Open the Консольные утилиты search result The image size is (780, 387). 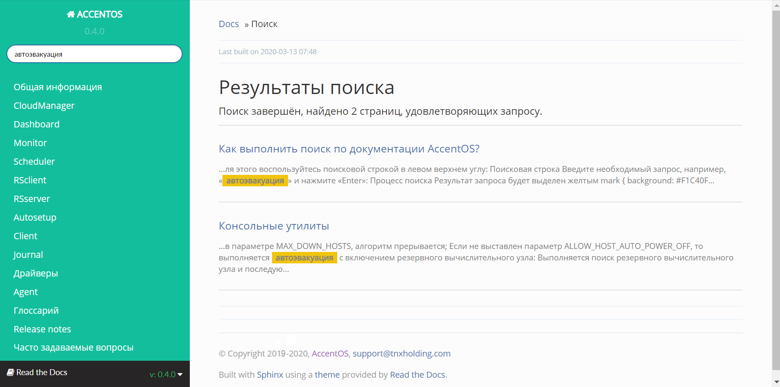[x=274, y=226]
